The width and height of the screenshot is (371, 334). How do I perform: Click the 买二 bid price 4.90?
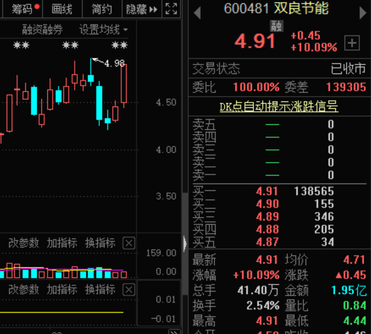(267, 204)
